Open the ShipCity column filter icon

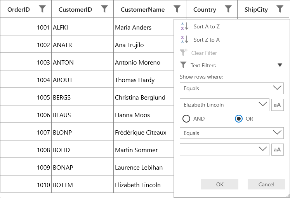[280, 9]
